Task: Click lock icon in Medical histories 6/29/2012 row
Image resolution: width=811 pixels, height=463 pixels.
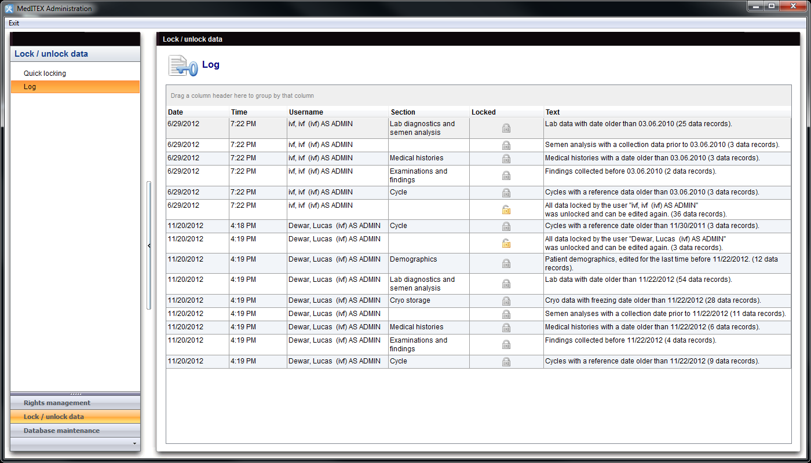Action: [x=506, y=159]
